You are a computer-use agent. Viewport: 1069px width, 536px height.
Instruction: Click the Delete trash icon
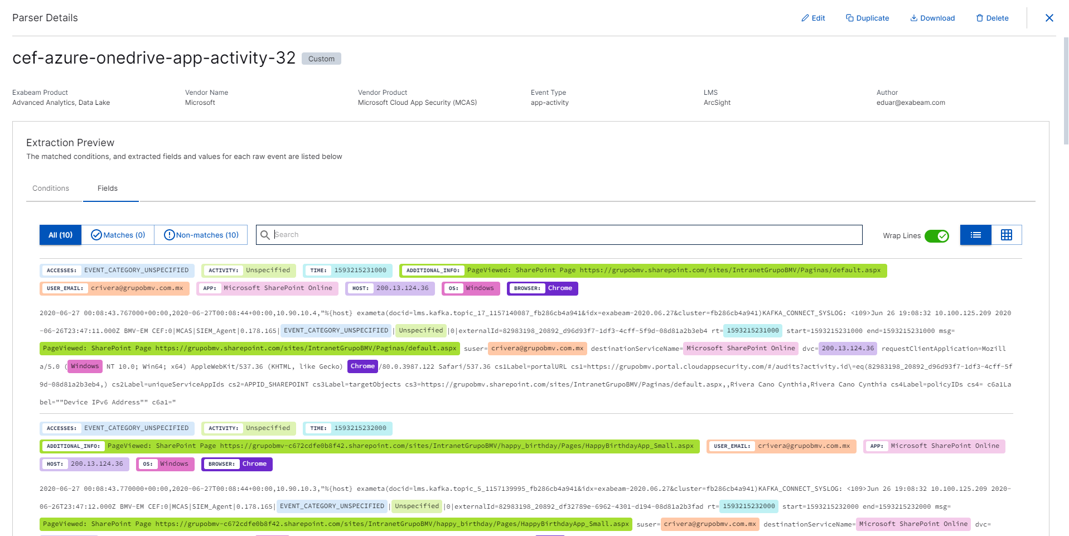coord(980,18)
